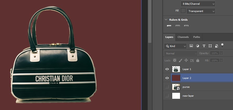Image resolution: width=233 pixels, height=110 pixels.
Task: Hide Layer 1 with eye icon
Action: click(x=167, y=69)
